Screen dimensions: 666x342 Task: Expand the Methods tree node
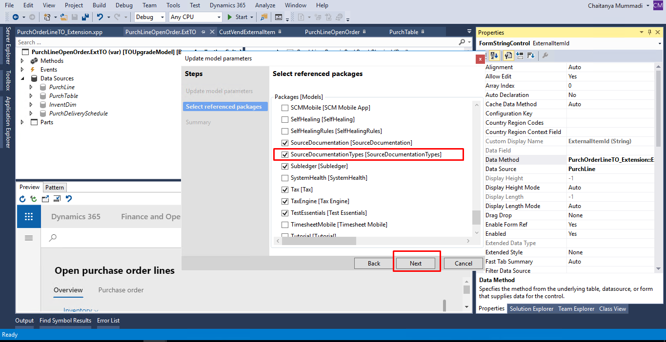point(22,61)
